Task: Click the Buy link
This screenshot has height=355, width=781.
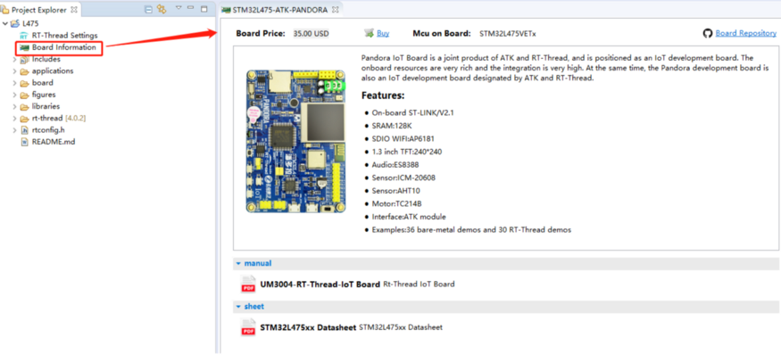Action: [x=383, y=33]
